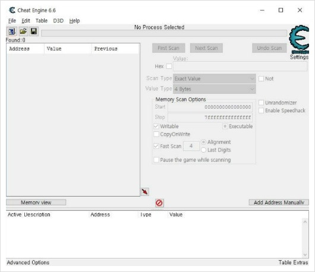This screenshot has width=315, height=272.
Task: Select the Last Digits radio button
Action: coord(203,150)
